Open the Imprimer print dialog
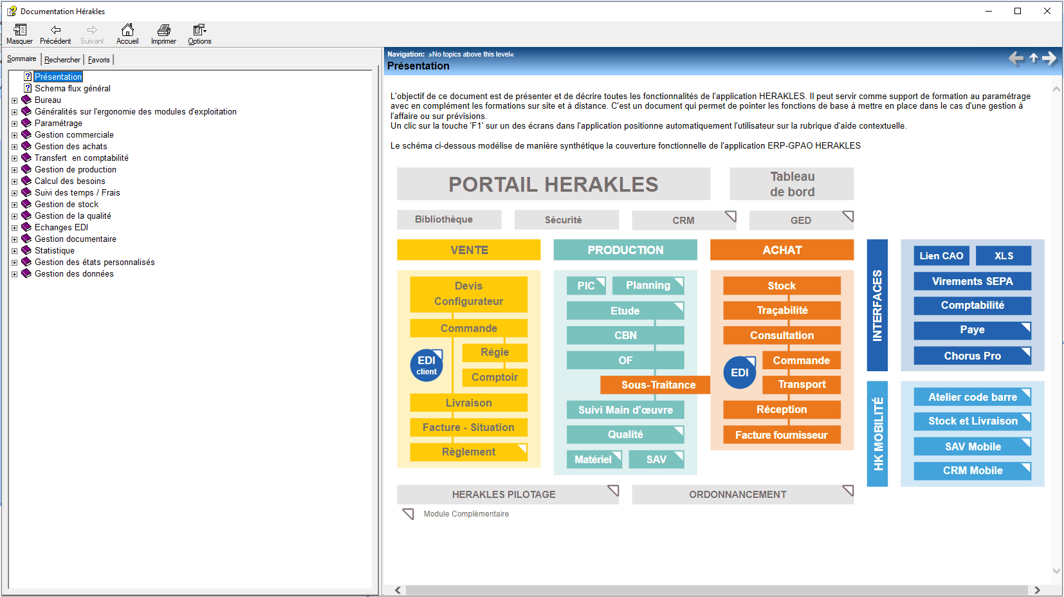 click(x=163, y=33)
